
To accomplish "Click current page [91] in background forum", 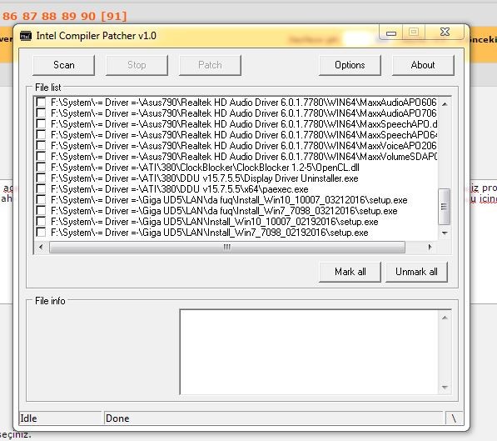I will [x=114, y=16].
